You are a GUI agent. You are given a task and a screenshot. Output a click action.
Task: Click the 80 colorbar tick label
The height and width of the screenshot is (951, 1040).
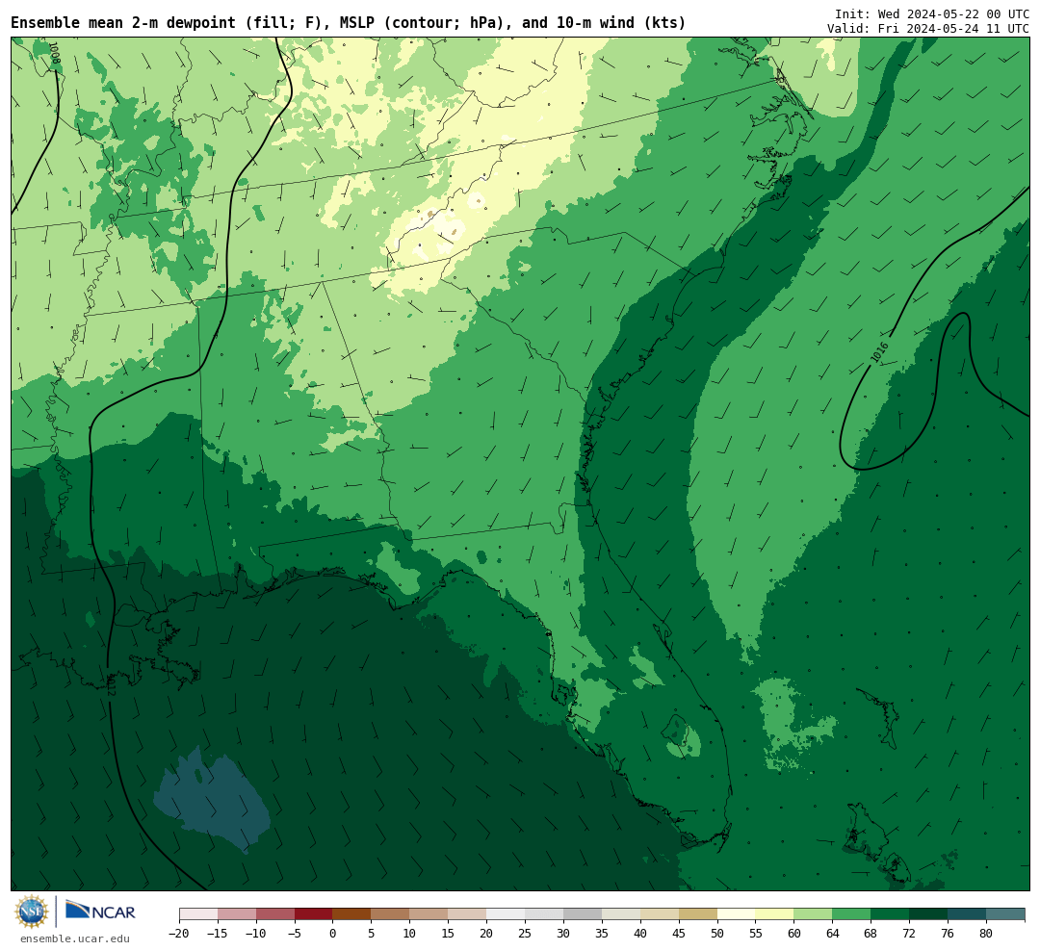click(986, 933)
